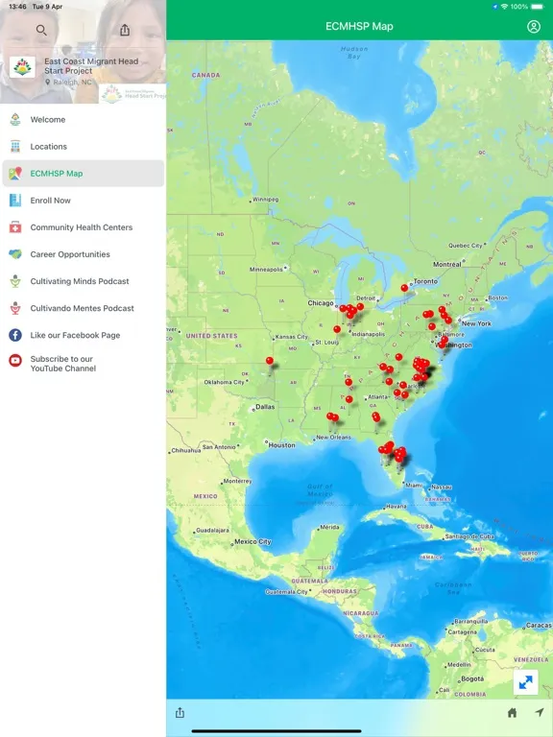Open Subscribe to our YouTube Channel link
The height and width of the screenshot is (737, 553).
tap(84, 364)
